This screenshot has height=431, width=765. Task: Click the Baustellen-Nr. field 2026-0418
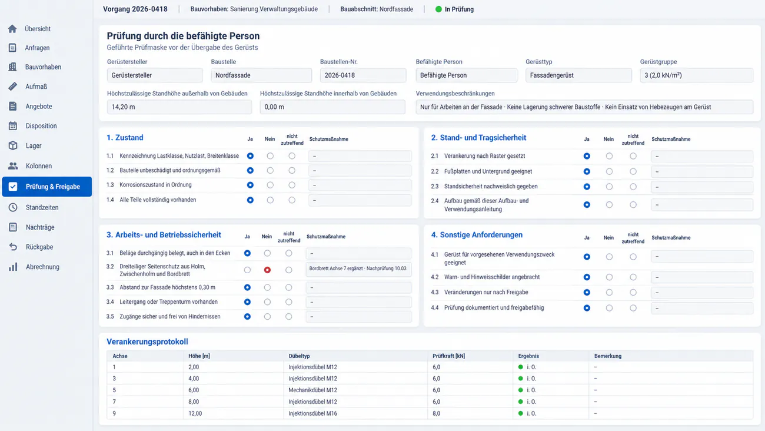tap(363, 75)
